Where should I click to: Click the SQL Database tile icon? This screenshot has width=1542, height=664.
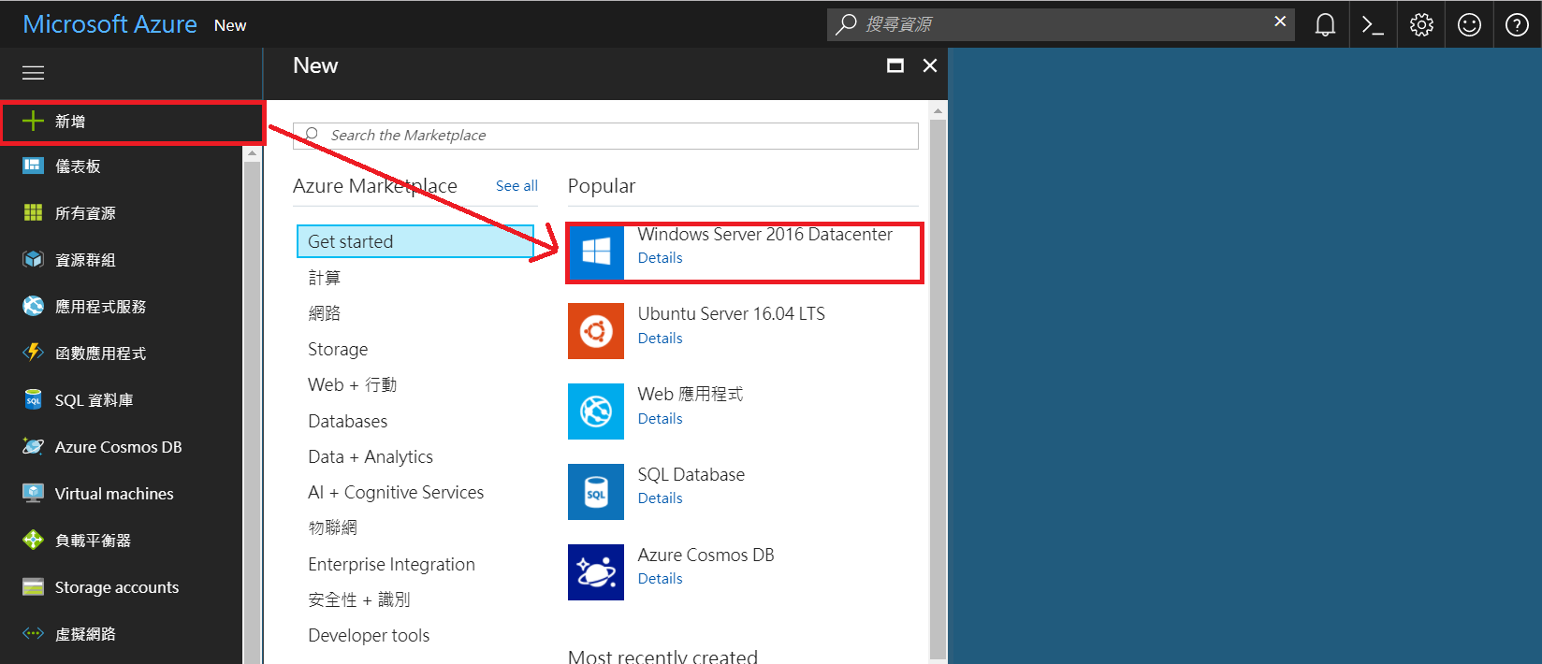tap(596, 492)
